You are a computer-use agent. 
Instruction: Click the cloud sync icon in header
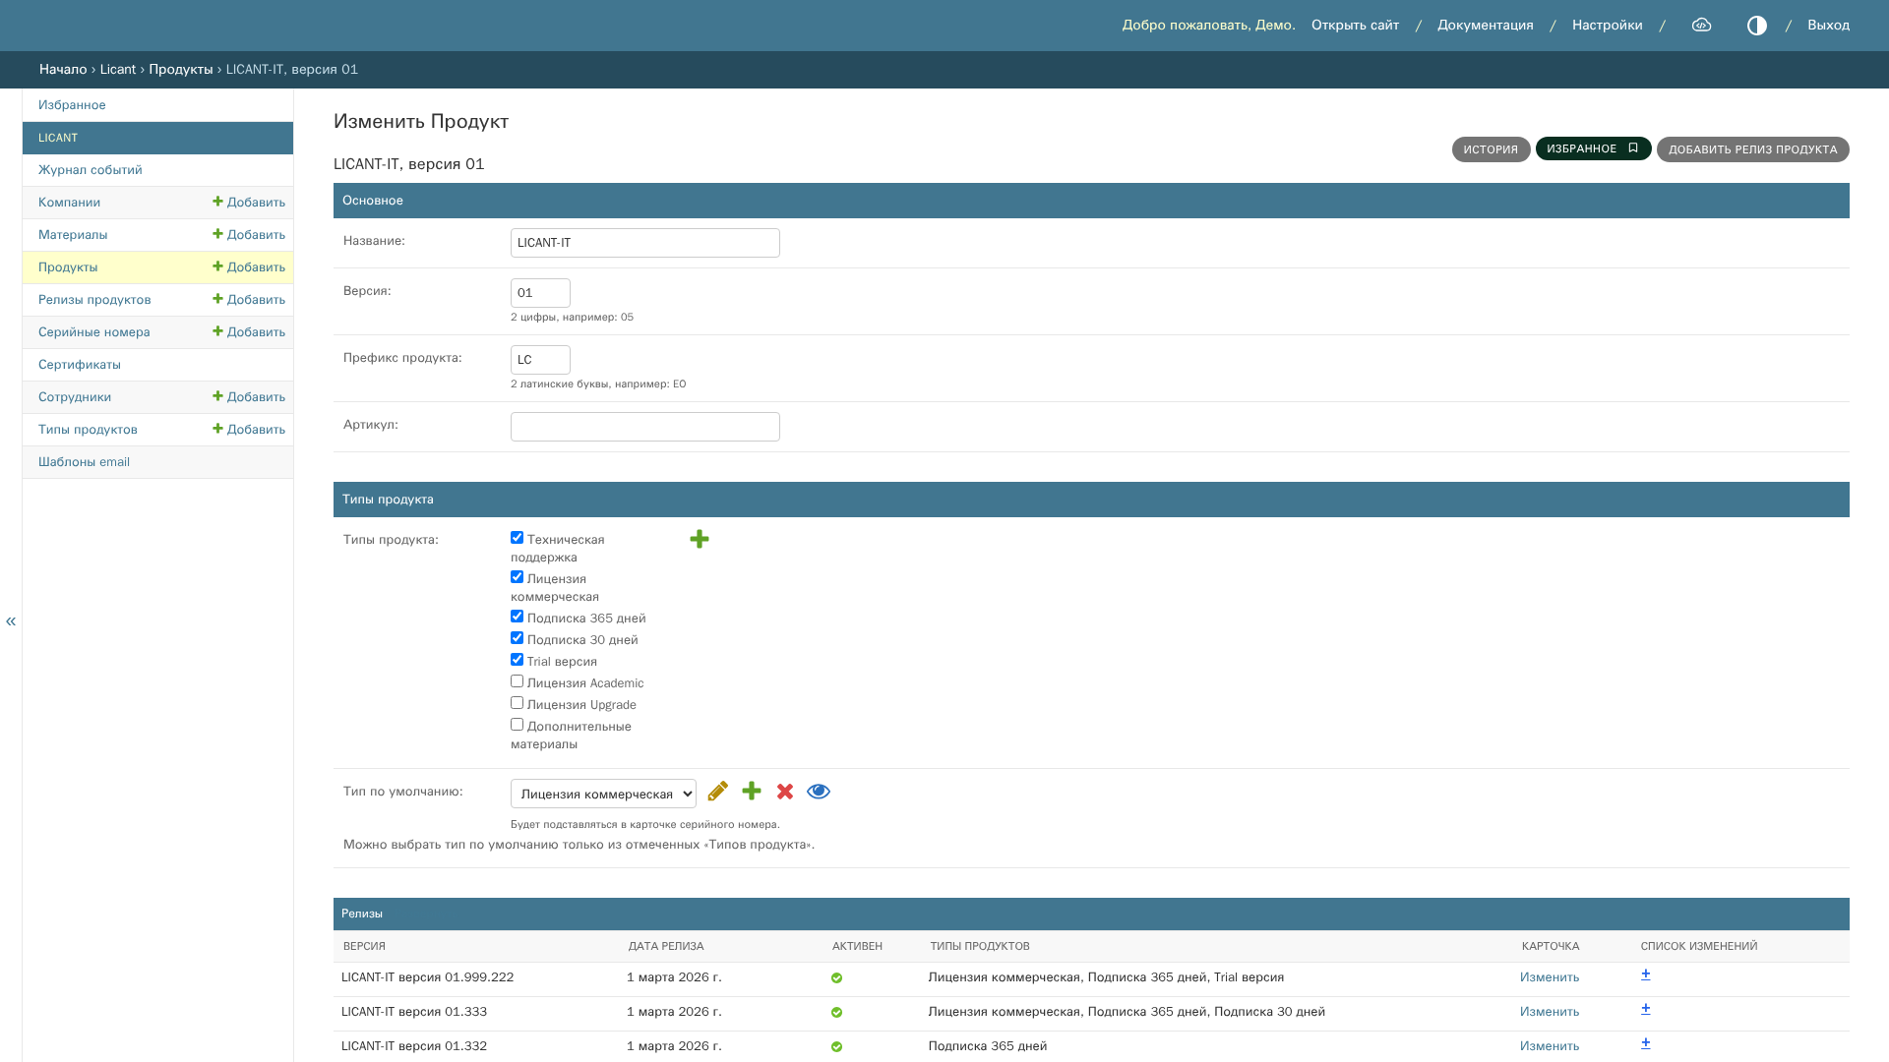pyautogui.click(x=1701, y=26)
